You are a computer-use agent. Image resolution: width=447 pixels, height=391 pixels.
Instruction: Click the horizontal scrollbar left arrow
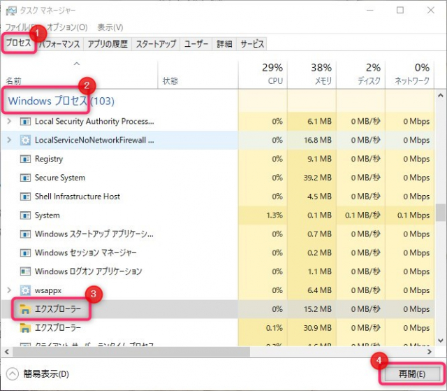pos(7,352)
